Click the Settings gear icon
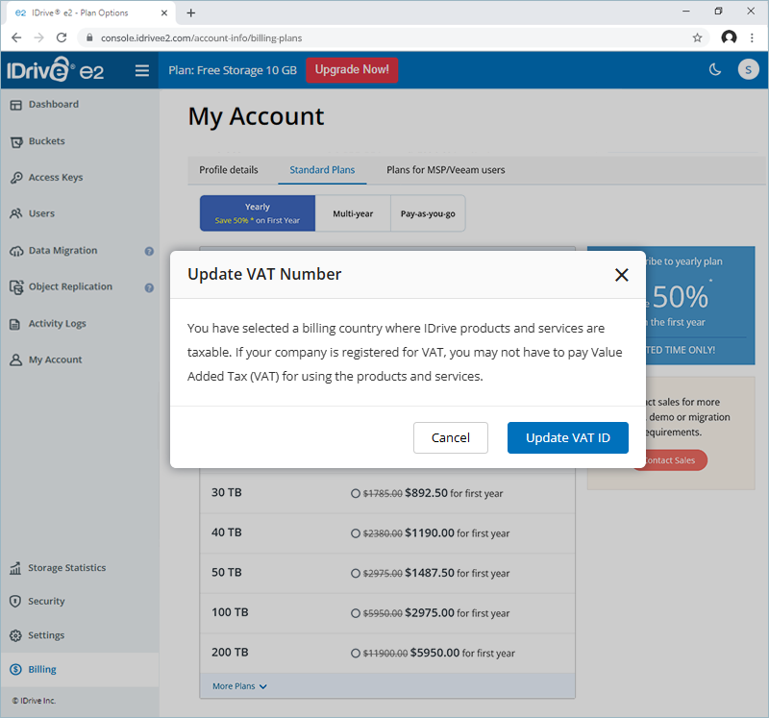 (15, 635)
